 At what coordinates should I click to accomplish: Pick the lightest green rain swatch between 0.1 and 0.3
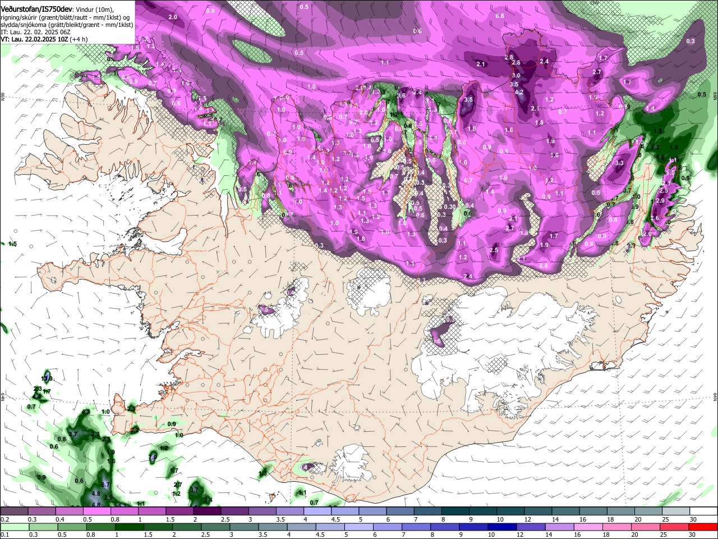[14, 527]
